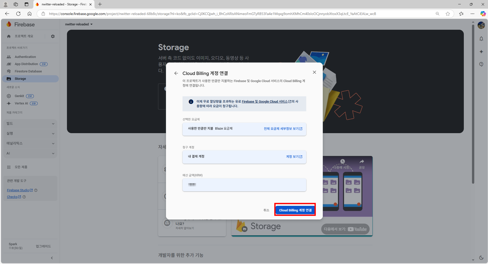Reload the page
Screen dimensions: 488x264
click(18, 14)
